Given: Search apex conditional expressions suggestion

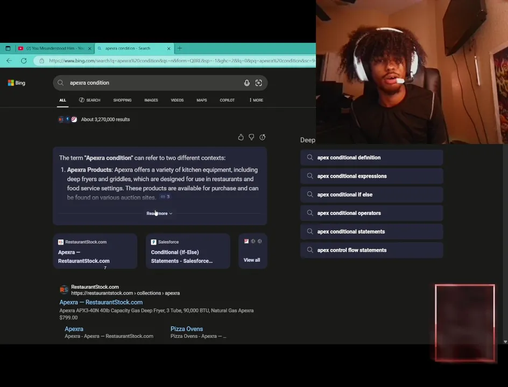Looking at the screenshot, I should pos(372,176).
